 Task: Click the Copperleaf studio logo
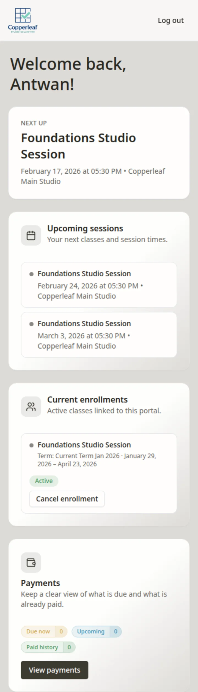(23, 19)
